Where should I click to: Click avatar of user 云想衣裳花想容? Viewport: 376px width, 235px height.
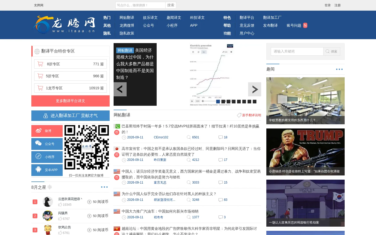click(x=48, y=202)
